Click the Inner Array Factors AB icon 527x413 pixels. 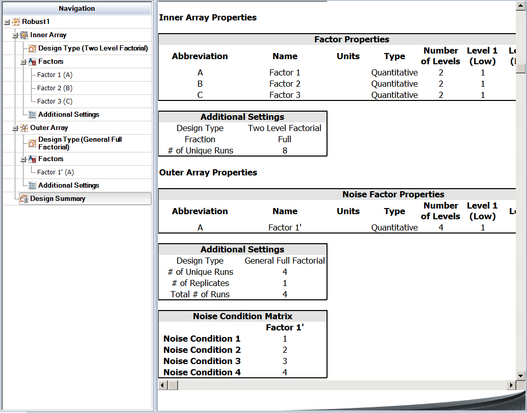32,62
